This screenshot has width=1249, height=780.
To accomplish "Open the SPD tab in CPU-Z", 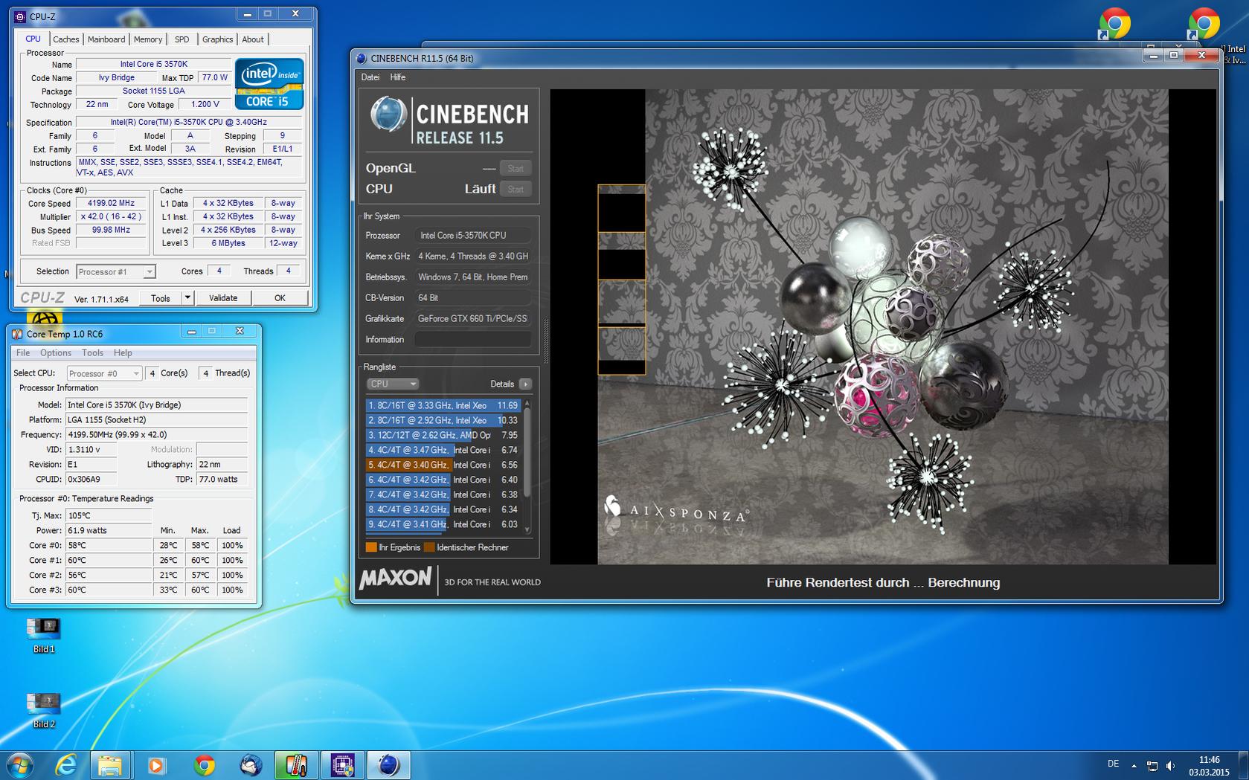I will pos(182,39).
